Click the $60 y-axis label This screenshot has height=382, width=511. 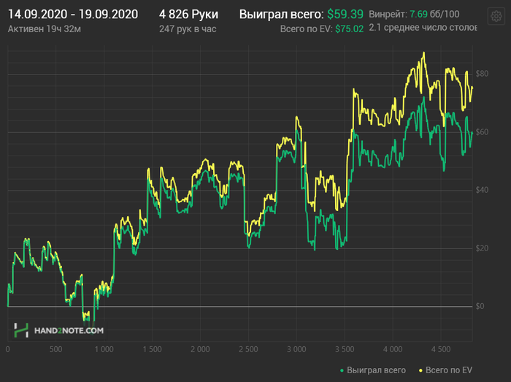click(482, 132)
